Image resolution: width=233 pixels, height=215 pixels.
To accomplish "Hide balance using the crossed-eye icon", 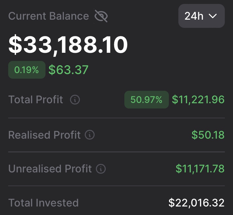I will point(101,16).
